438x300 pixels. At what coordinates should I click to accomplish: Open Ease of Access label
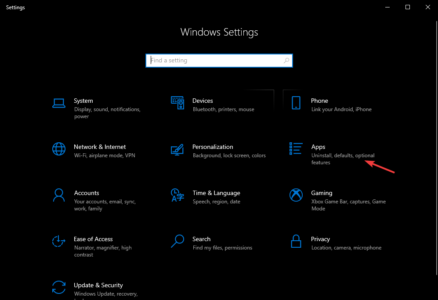(x=93, y=239)
